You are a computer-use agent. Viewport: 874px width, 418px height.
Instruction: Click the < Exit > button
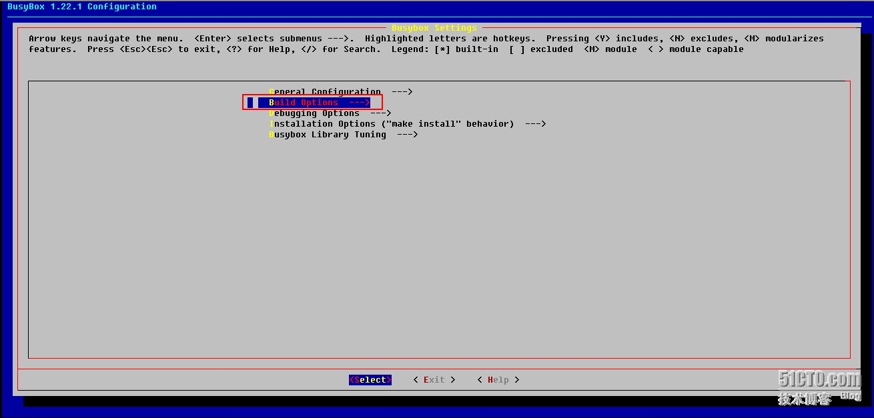(x=434, y=380)
